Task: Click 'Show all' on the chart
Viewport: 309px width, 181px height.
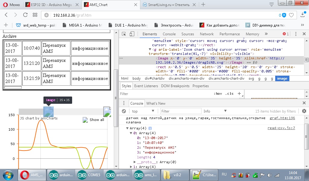Action: pyautogui.click(x=97, y=120)
